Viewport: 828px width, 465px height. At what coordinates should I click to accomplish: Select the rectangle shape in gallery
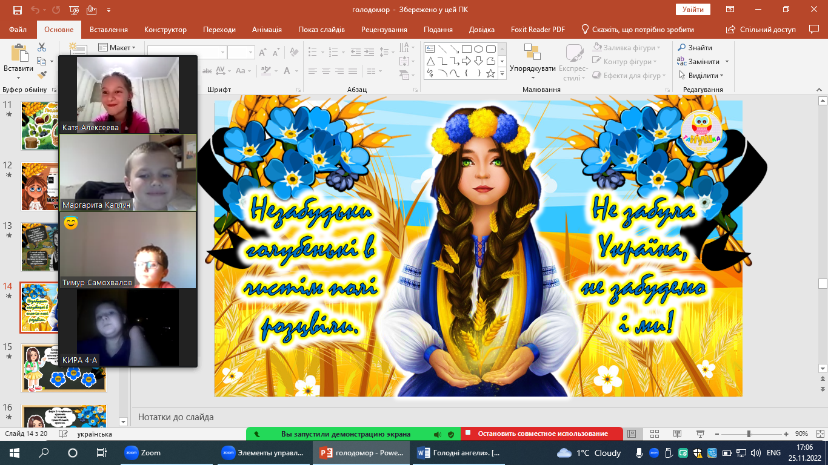[x=466, y=49]
